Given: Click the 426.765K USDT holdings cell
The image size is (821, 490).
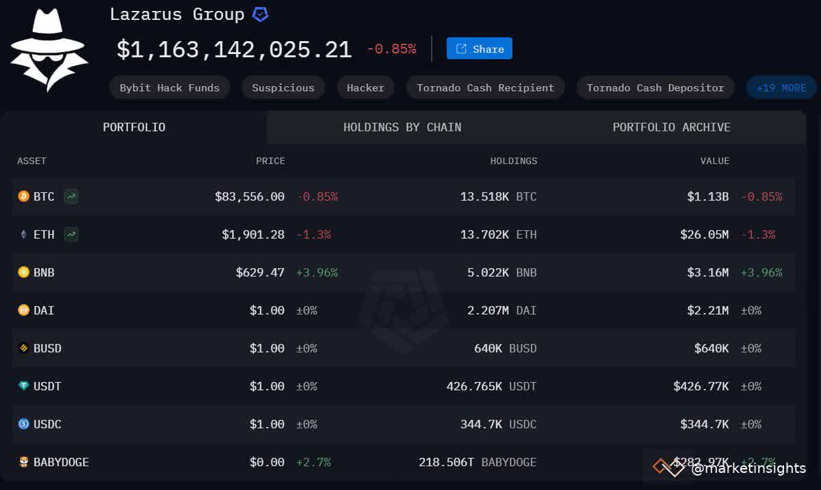Looking at the screenshot, I should coord(491,387).
